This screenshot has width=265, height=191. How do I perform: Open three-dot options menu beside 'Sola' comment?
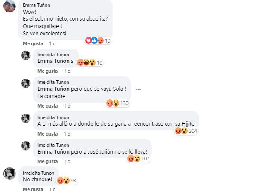click(138, 89)
